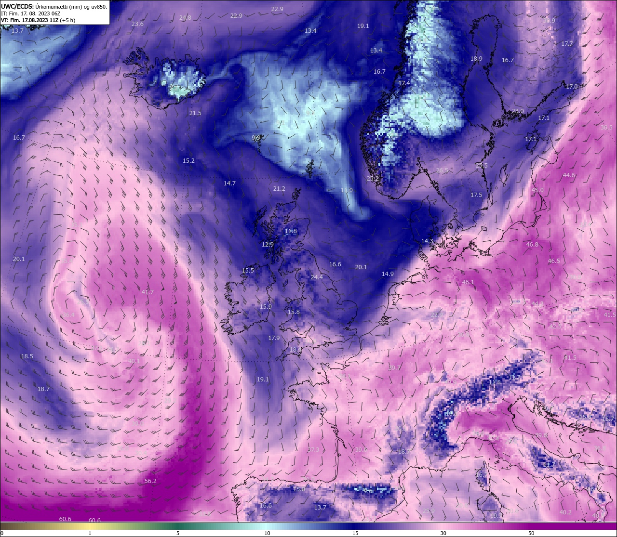
Task: Click the map value 18.9
Action: (476, 59)
